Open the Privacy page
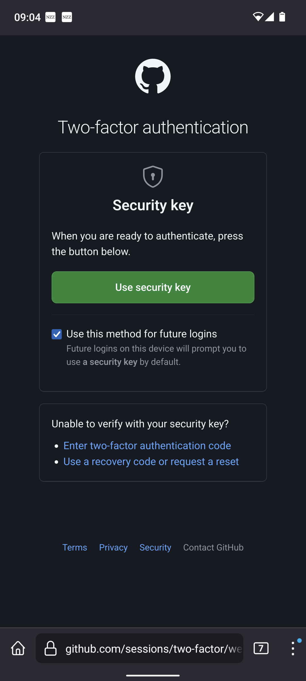 [x=113, y=547]
